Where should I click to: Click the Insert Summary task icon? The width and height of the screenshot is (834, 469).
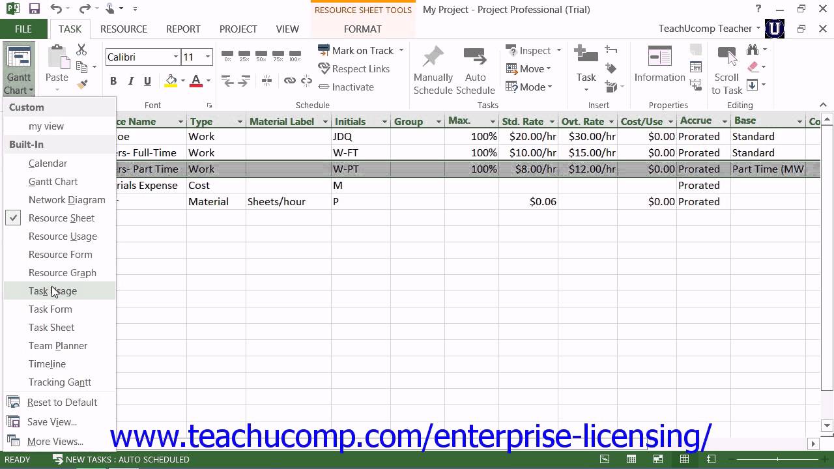click(611, 50)
